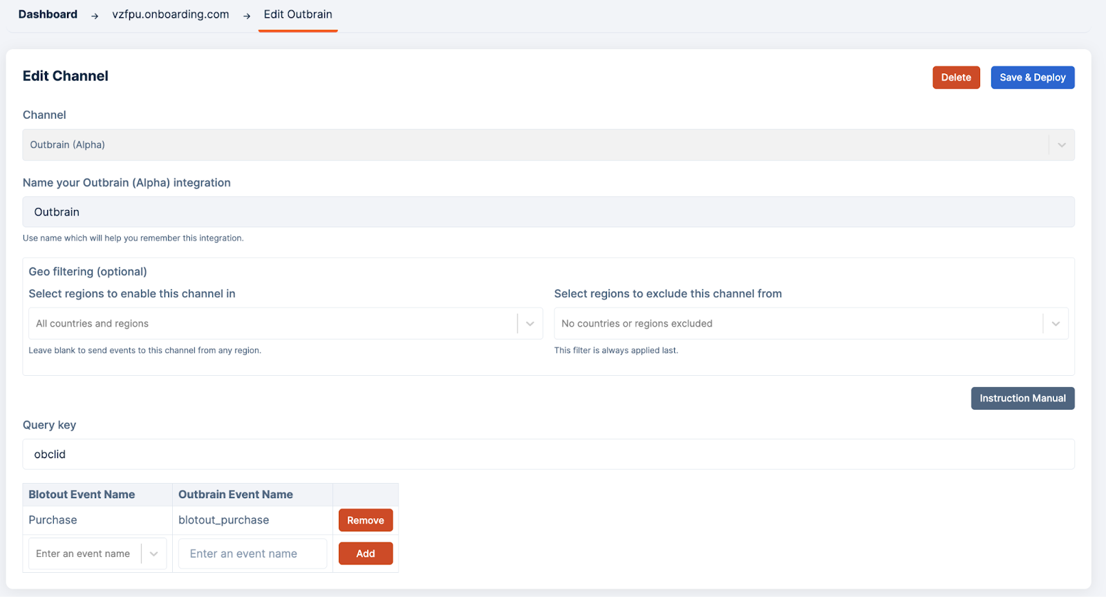Focus the integration name field
The width and height of the screenshot is (1106, 597).
point(547,212)
